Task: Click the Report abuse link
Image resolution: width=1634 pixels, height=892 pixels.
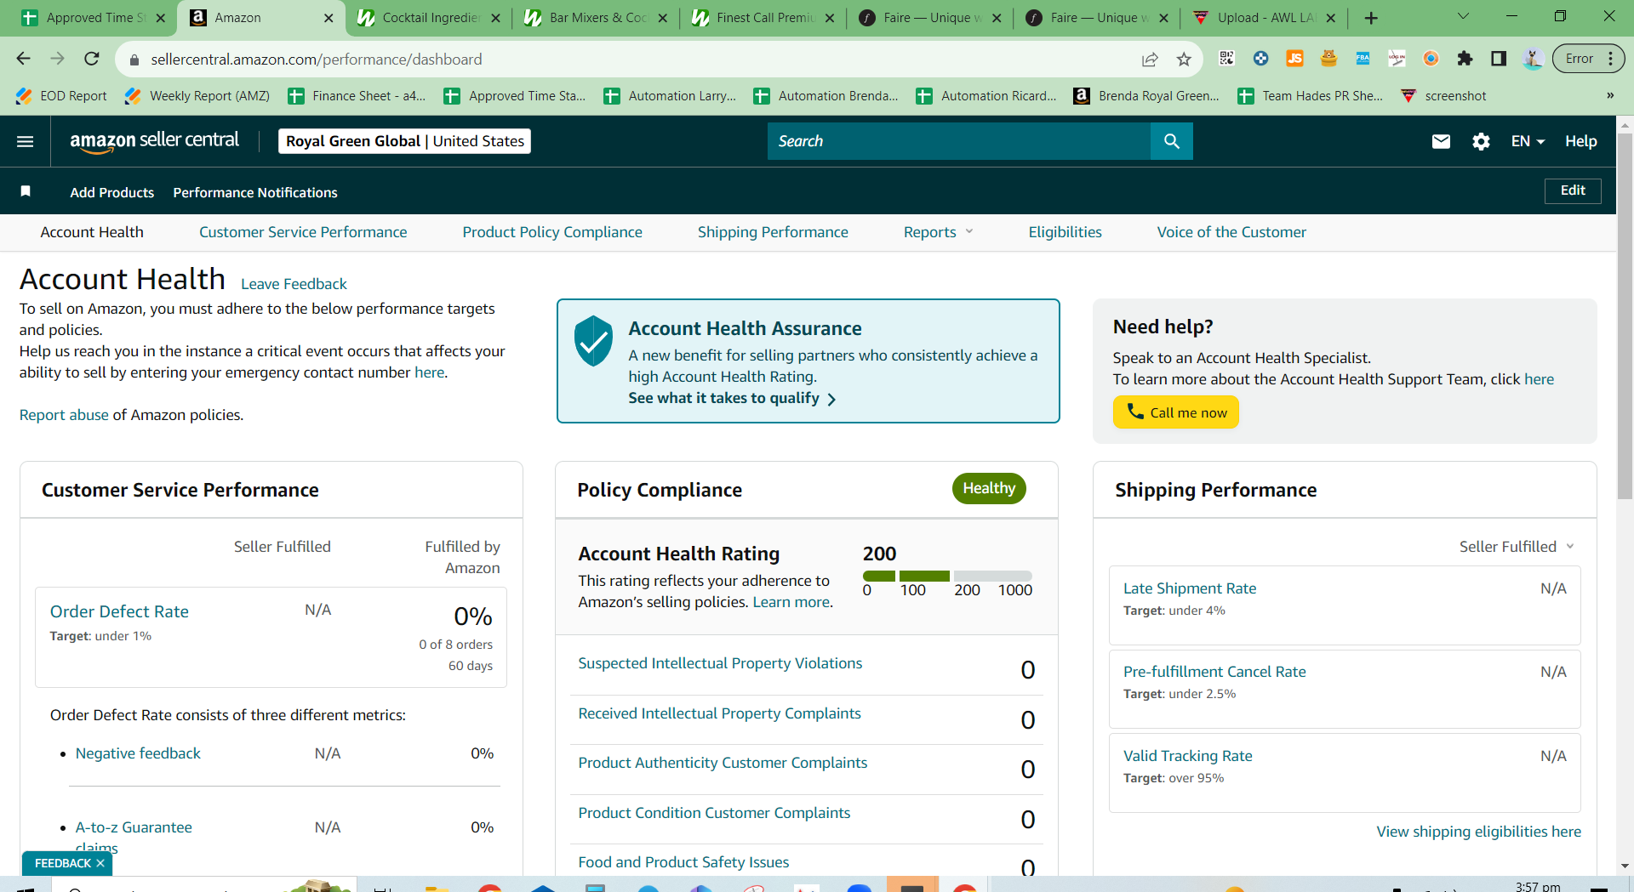Action: coord(64,415)
